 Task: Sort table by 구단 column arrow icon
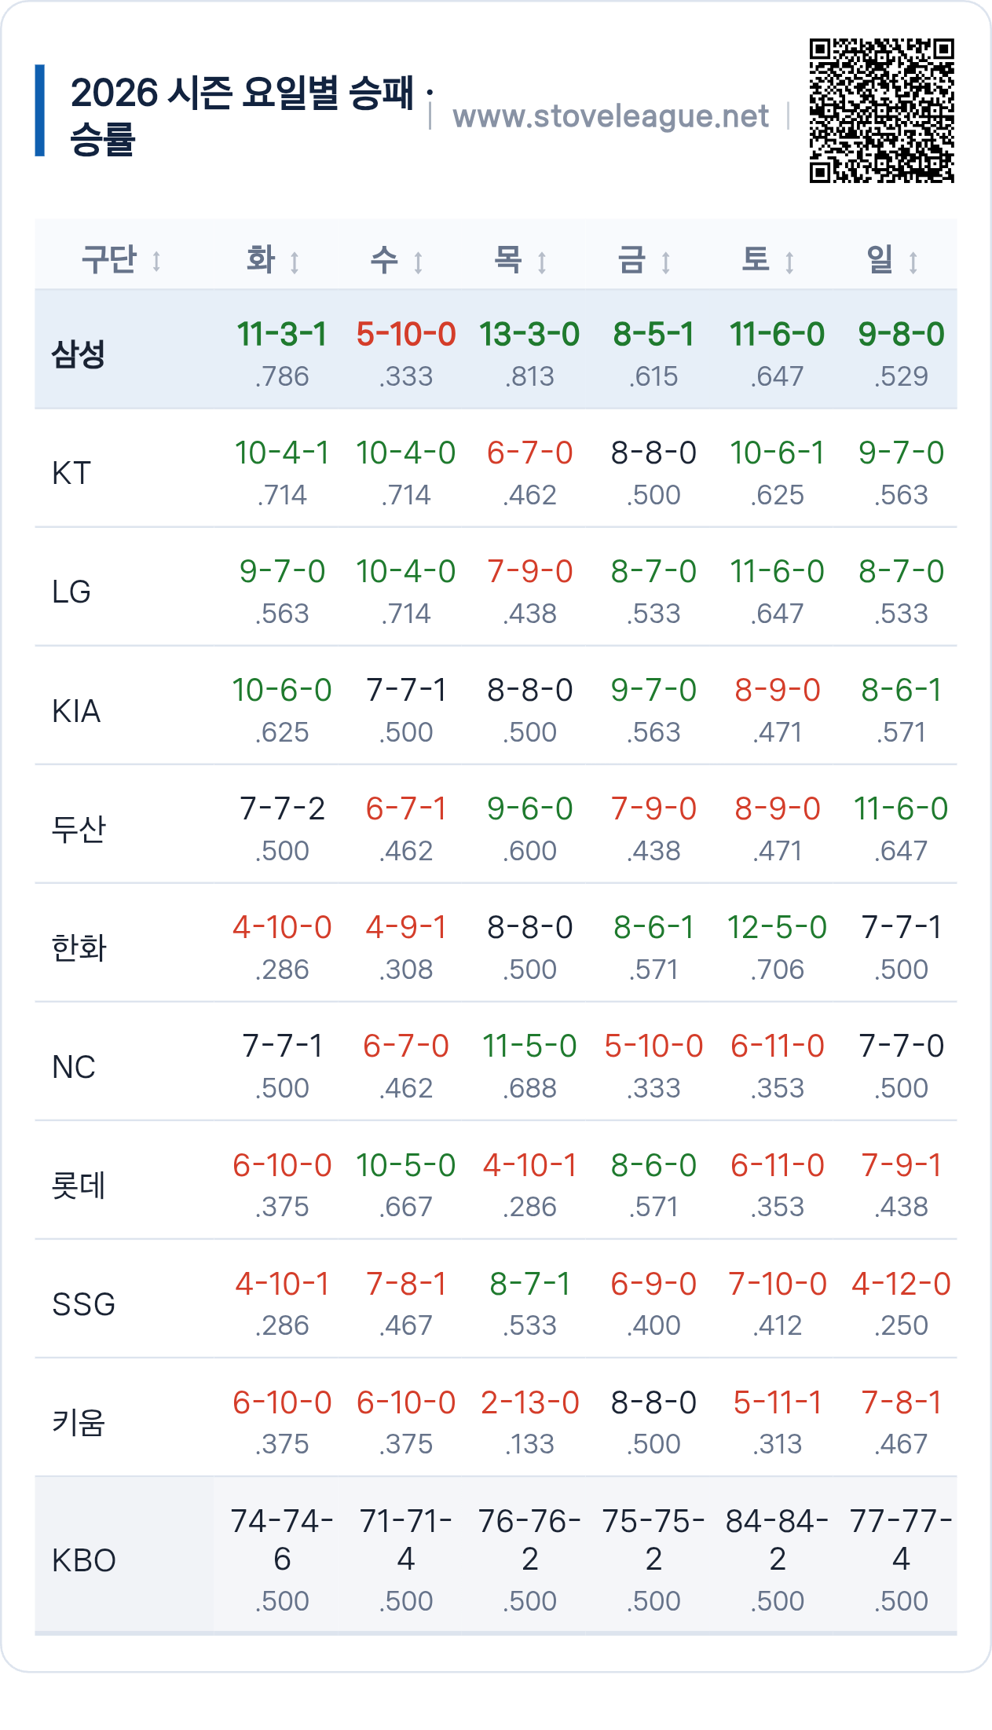(x=156, y=261)
